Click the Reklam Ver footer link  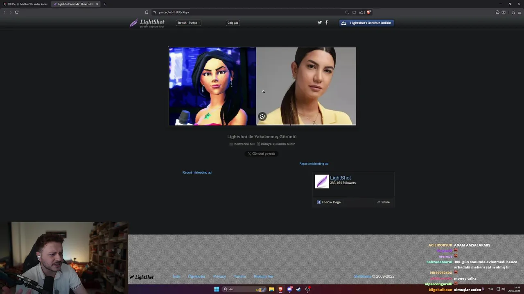264,276
